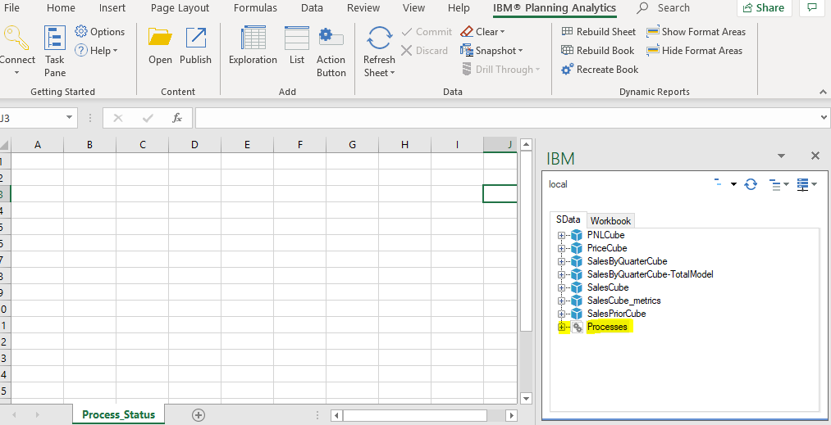The height and width of the screenshot is (425, 831).
Task: Click Show Format Areas
Action: pyautogui.click(x=696, y=32)
